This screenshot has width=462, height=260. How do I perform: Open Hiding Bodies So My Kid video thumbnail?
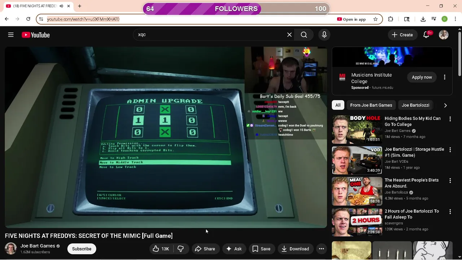click(x=357, y=129)
